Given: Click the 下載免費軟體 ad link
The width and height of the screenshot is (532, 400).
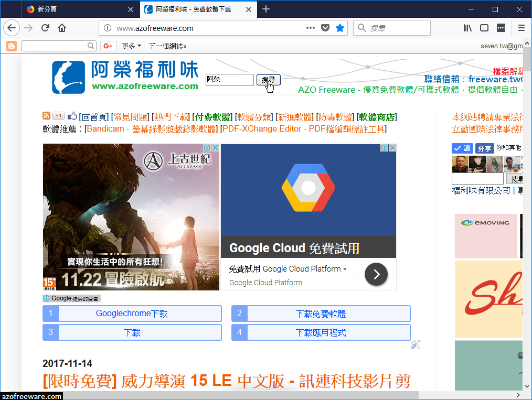Looking at the screenshot, I should click(321, 313).
